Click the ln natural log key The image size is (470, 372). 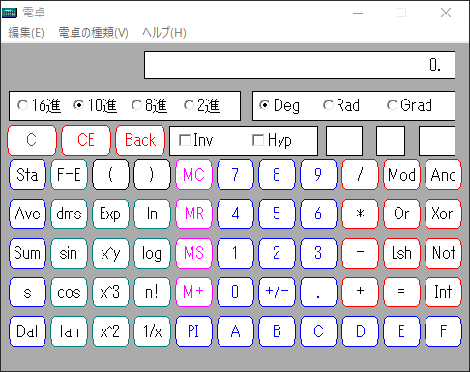coord(152,214)
